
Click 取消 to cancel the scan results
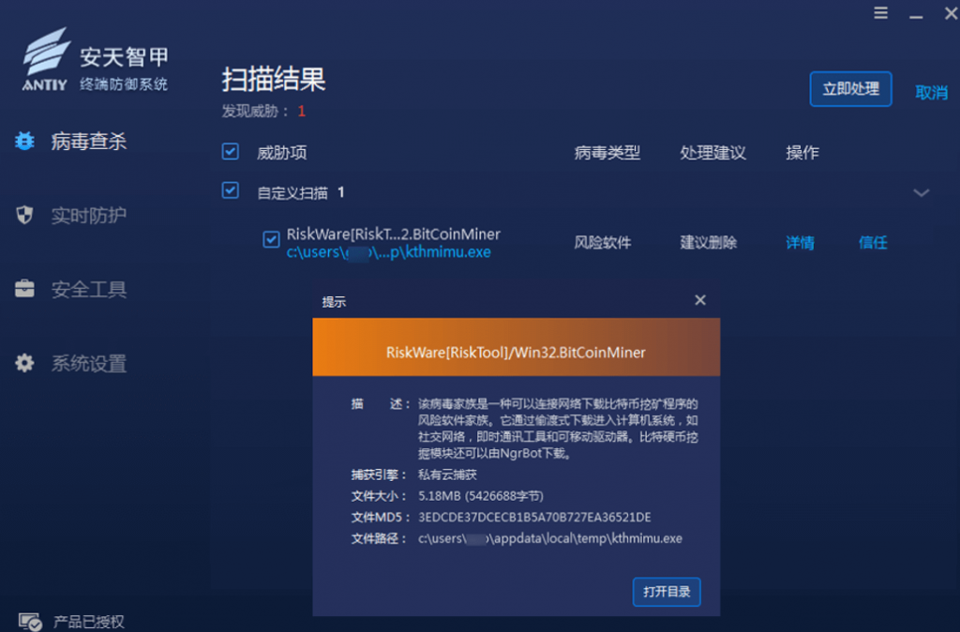coord(931,92)
